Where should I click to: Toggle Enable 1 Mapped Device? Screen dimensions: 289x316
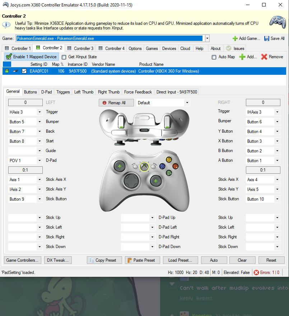[x=32, y=57]
